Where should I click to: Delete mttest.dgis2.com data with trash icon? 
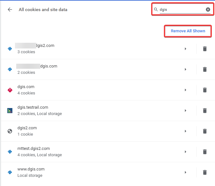tap(205, 152)
